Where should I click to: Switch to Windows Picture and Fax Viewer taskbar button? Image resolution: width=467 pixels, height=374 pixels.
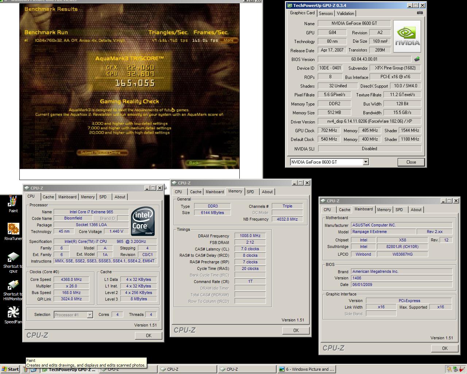click(306, 369)
